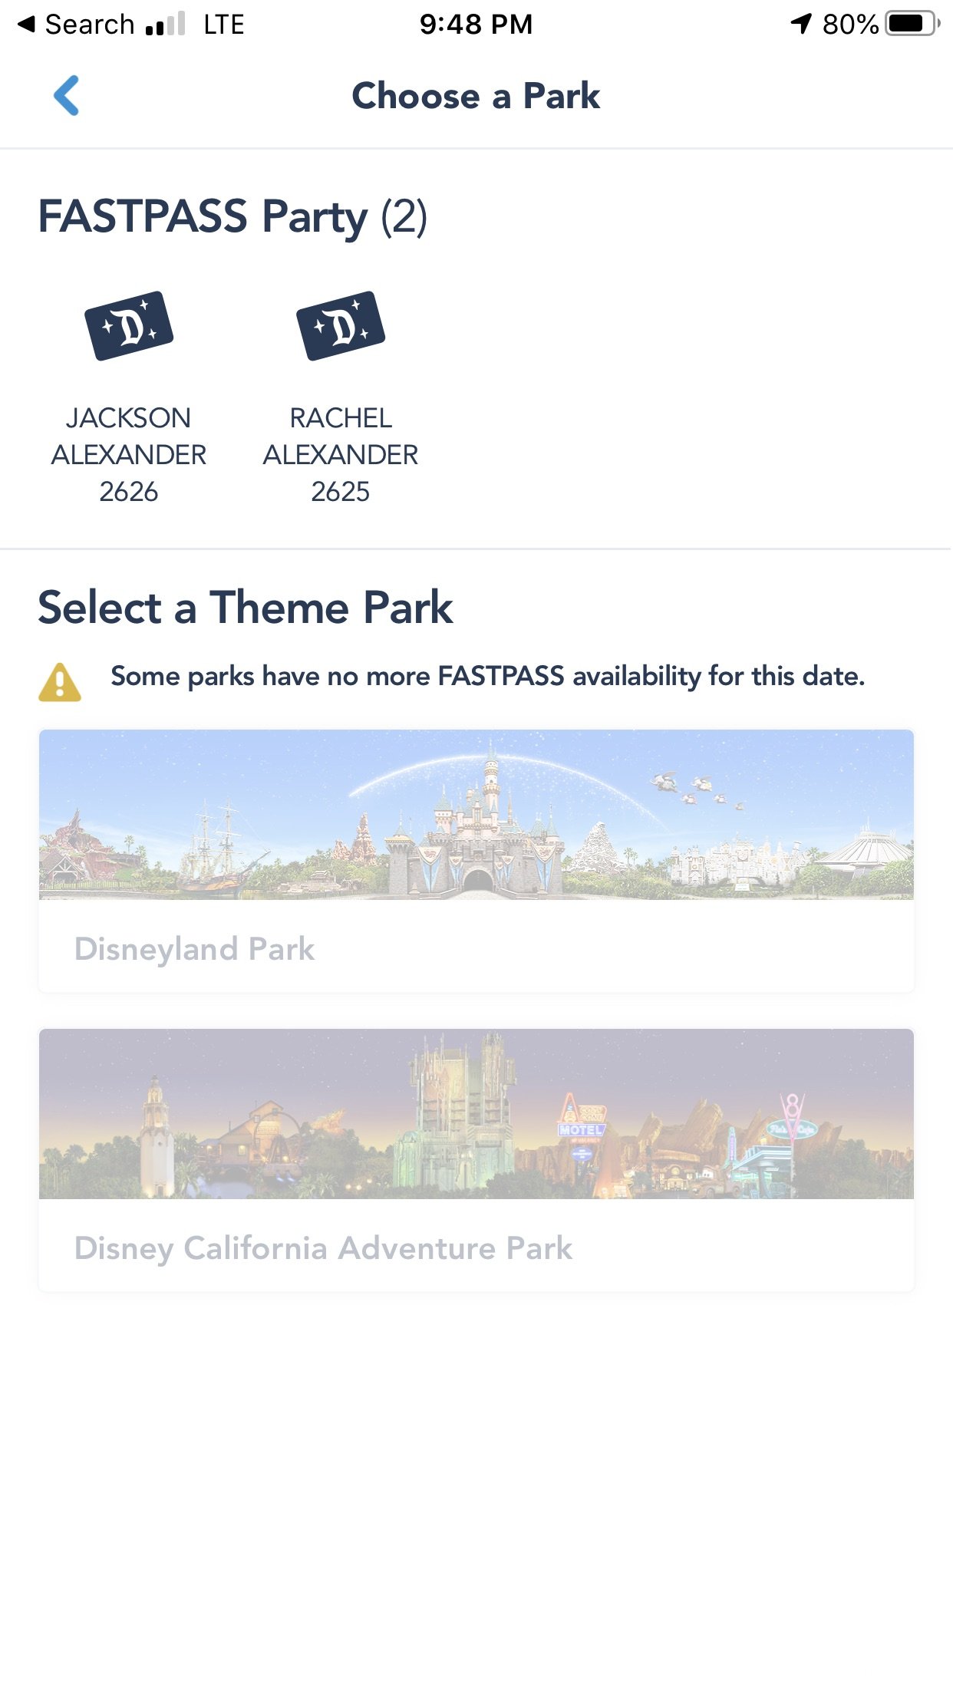Select the Disneyland Park castle banner
The height and width of the screenshot is (1694, 953).
476,815
